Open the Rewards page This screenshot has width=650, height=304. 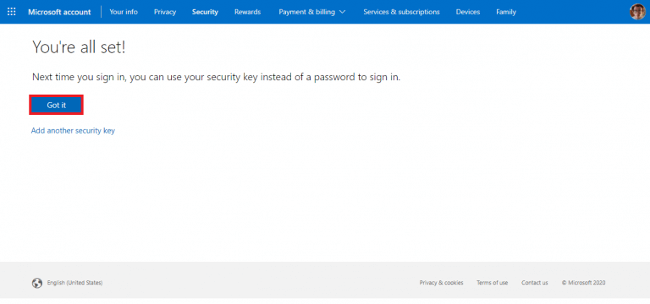(x=247, y=12)
